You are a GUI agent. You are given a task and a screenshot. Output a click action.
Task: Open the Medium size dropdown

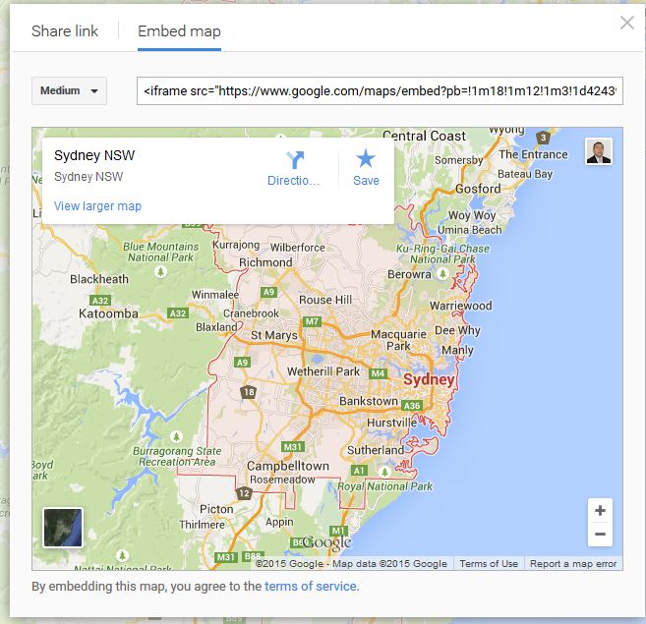click(69, 91)
